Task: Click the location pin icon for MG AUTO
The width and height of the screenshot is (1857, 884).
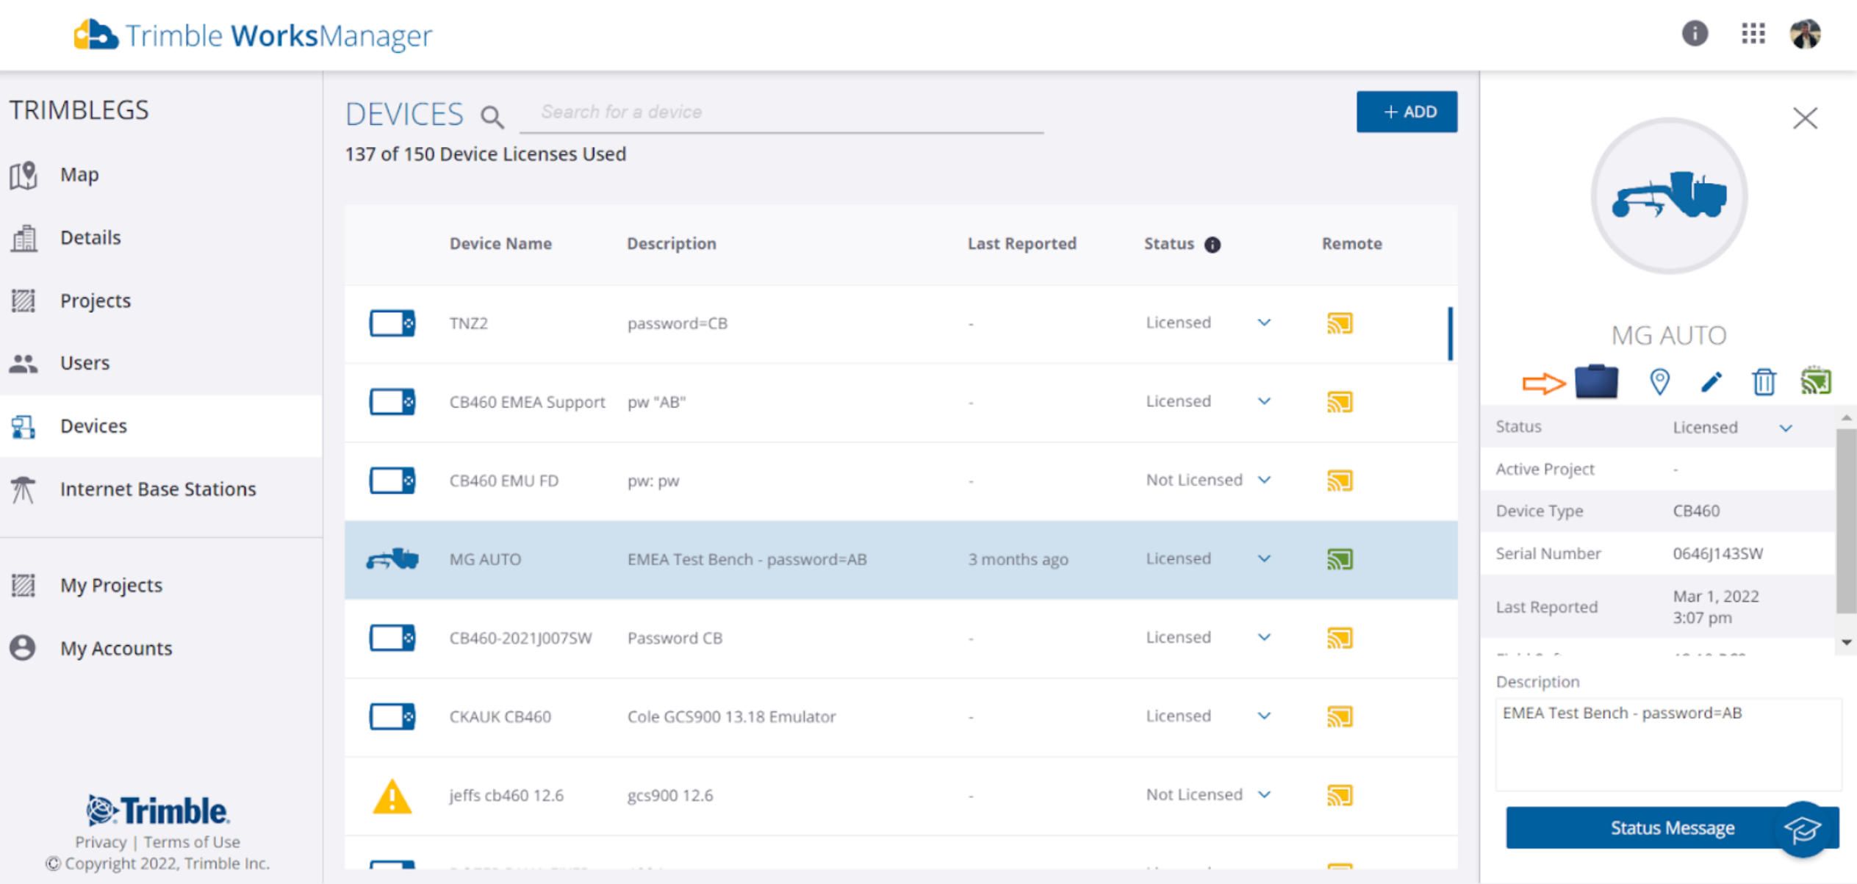Action: coord(1659,381)
